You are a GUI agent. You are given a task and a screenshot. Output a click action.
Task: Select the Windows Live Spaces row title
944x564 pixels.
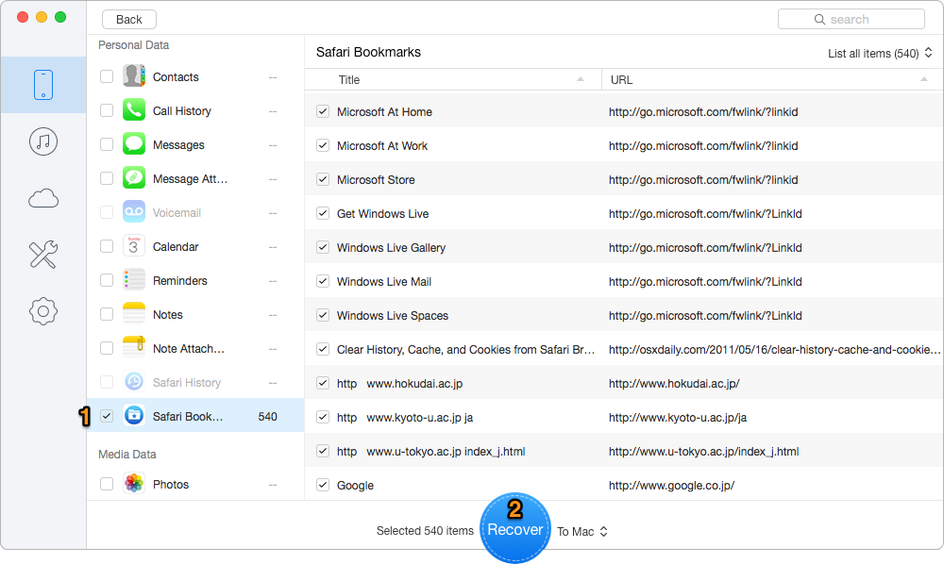pyautogui.click(x=393, y=316)
